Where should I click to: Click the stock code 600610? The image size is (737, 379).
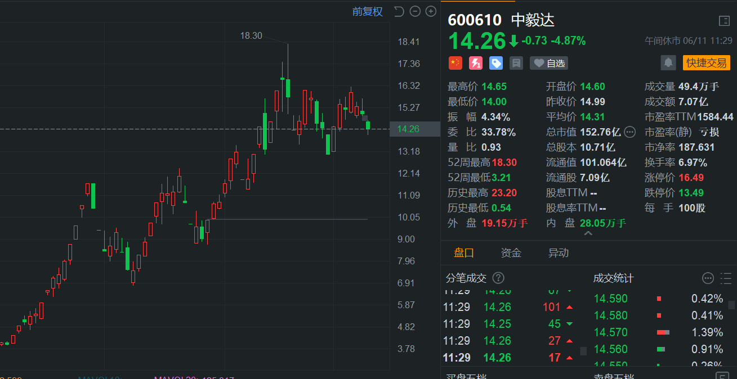475,20
